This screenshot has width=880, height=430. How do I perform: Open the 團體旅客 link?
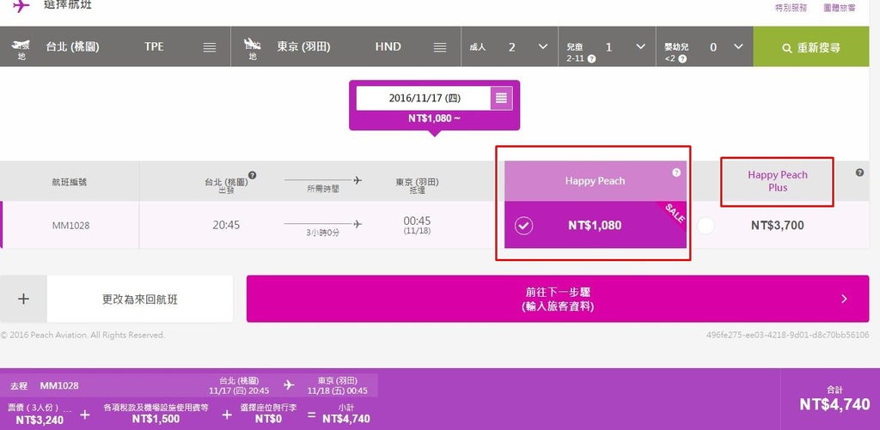[x=840, y=8]
